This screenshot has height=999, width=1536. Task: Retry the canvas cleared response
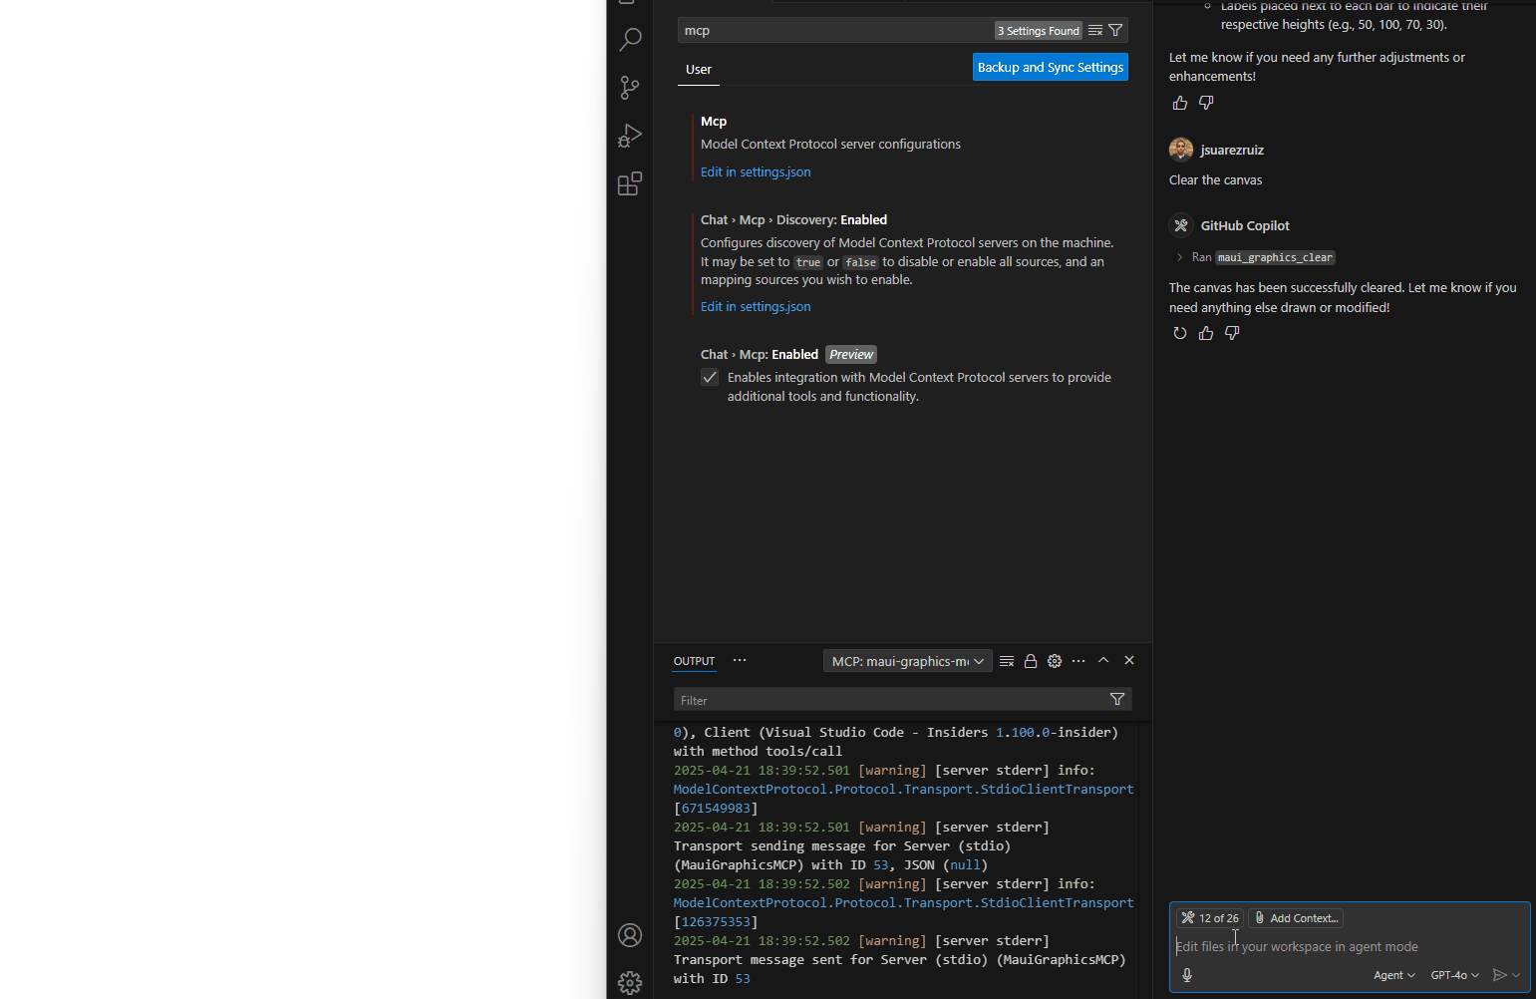coord(1180,333)
